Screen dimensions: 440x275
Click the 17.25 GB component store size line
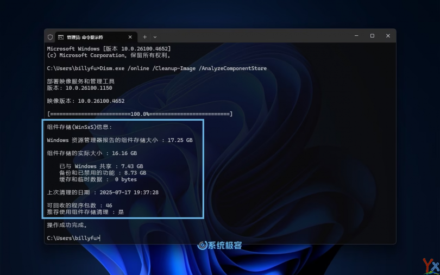point(120,140)
